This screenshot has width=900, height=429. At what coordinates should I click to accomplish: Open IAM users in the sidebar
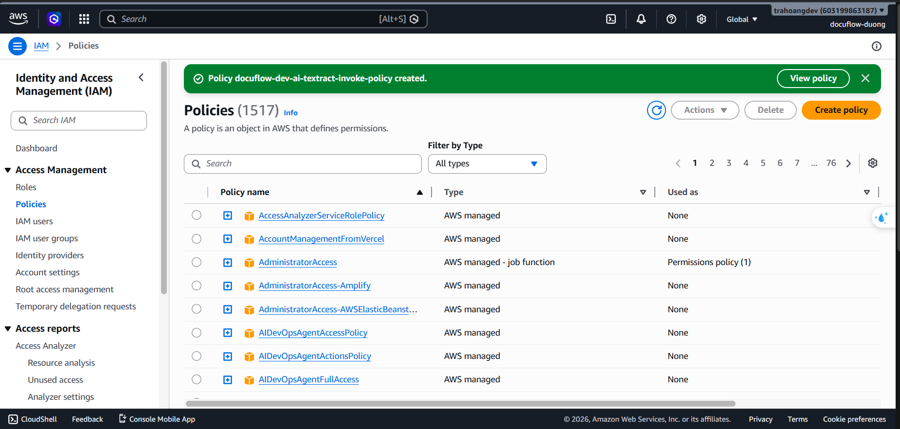tap(34, 221)
